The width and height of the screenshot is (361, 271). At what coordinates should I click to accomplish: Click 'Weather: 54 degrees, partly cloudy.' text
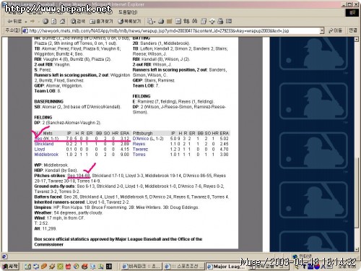pos(69,212)
